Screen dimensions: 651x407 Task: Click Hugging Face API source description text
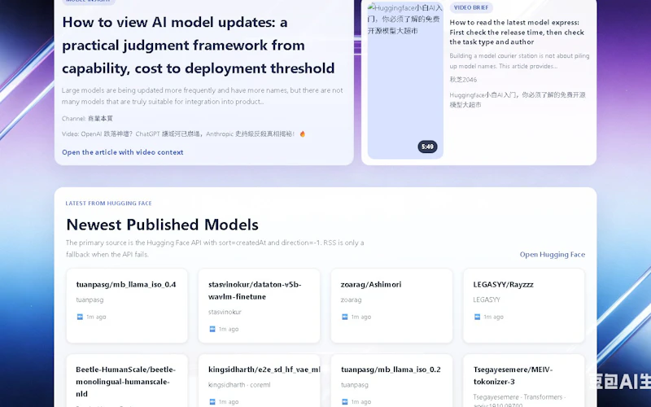click(x=215, y=248)
